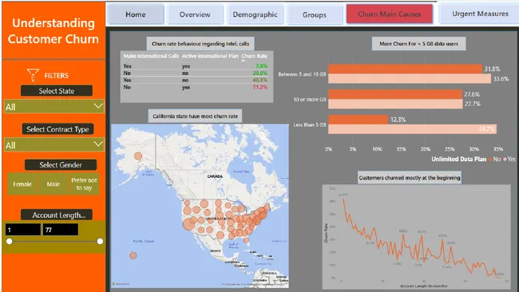Filter by Male gender
This screenshot has width=519, height=292.
[x=53, y=183]
